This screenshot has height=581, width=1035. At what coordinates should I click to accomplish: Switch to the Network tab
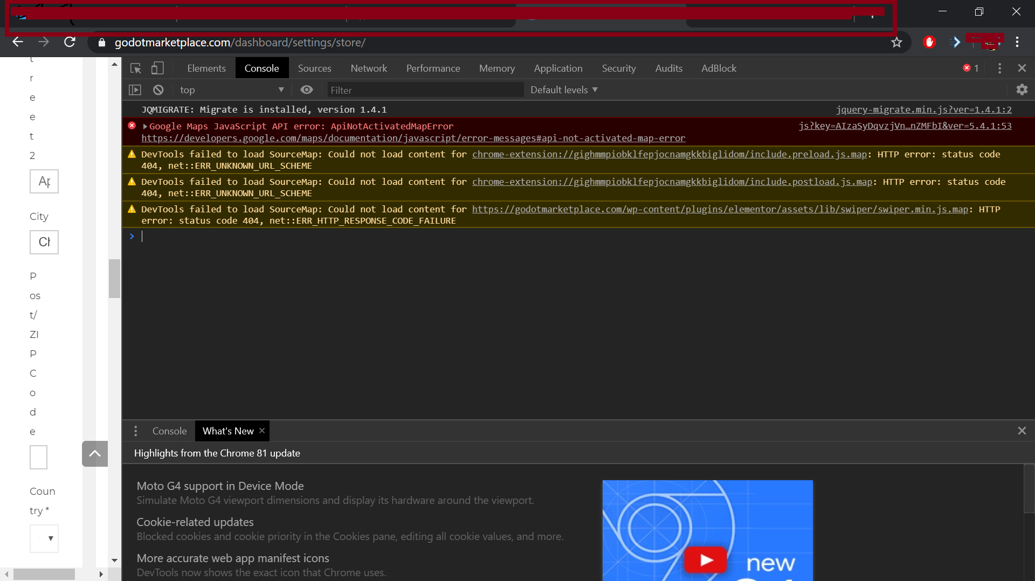coord(368,68)
